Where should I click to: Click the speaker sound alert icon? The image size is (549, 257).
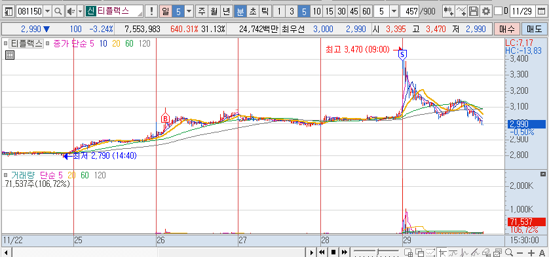71,12
